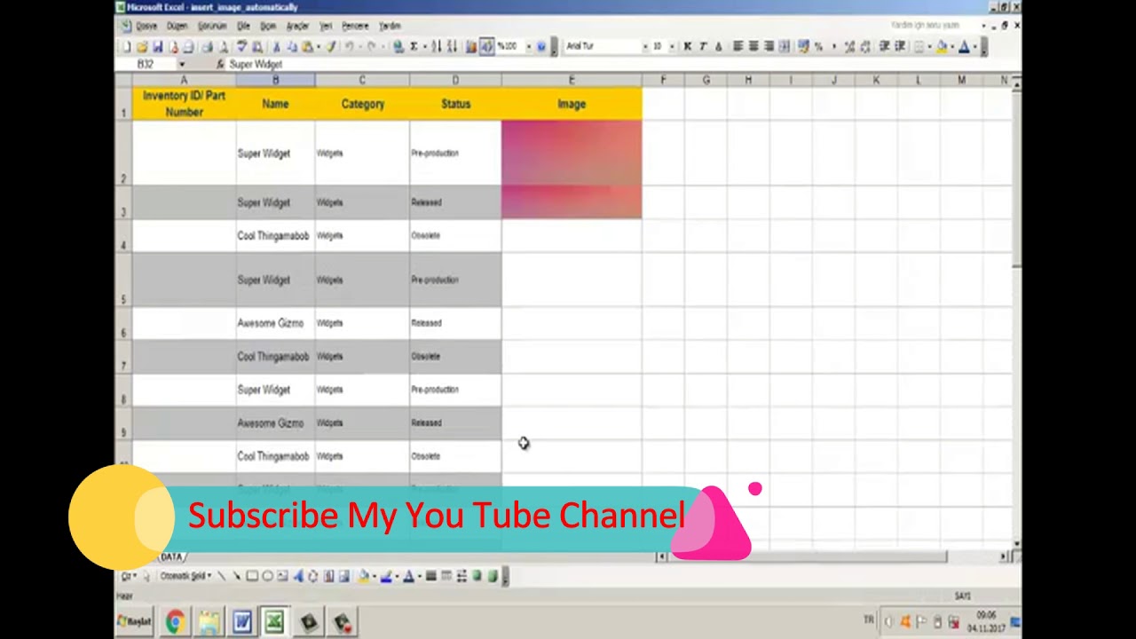Click the Decrease Indent icon
1136x639 pixels.
(885, 46)
